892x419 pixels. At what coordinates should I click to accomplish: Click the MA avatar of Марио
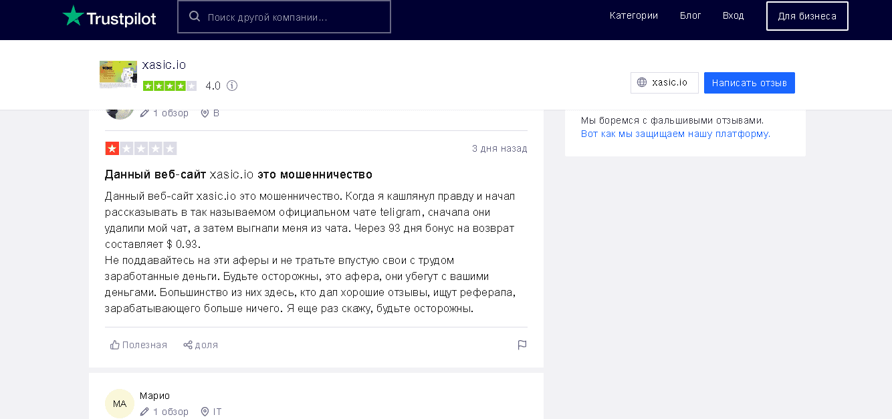click(120, 404)
